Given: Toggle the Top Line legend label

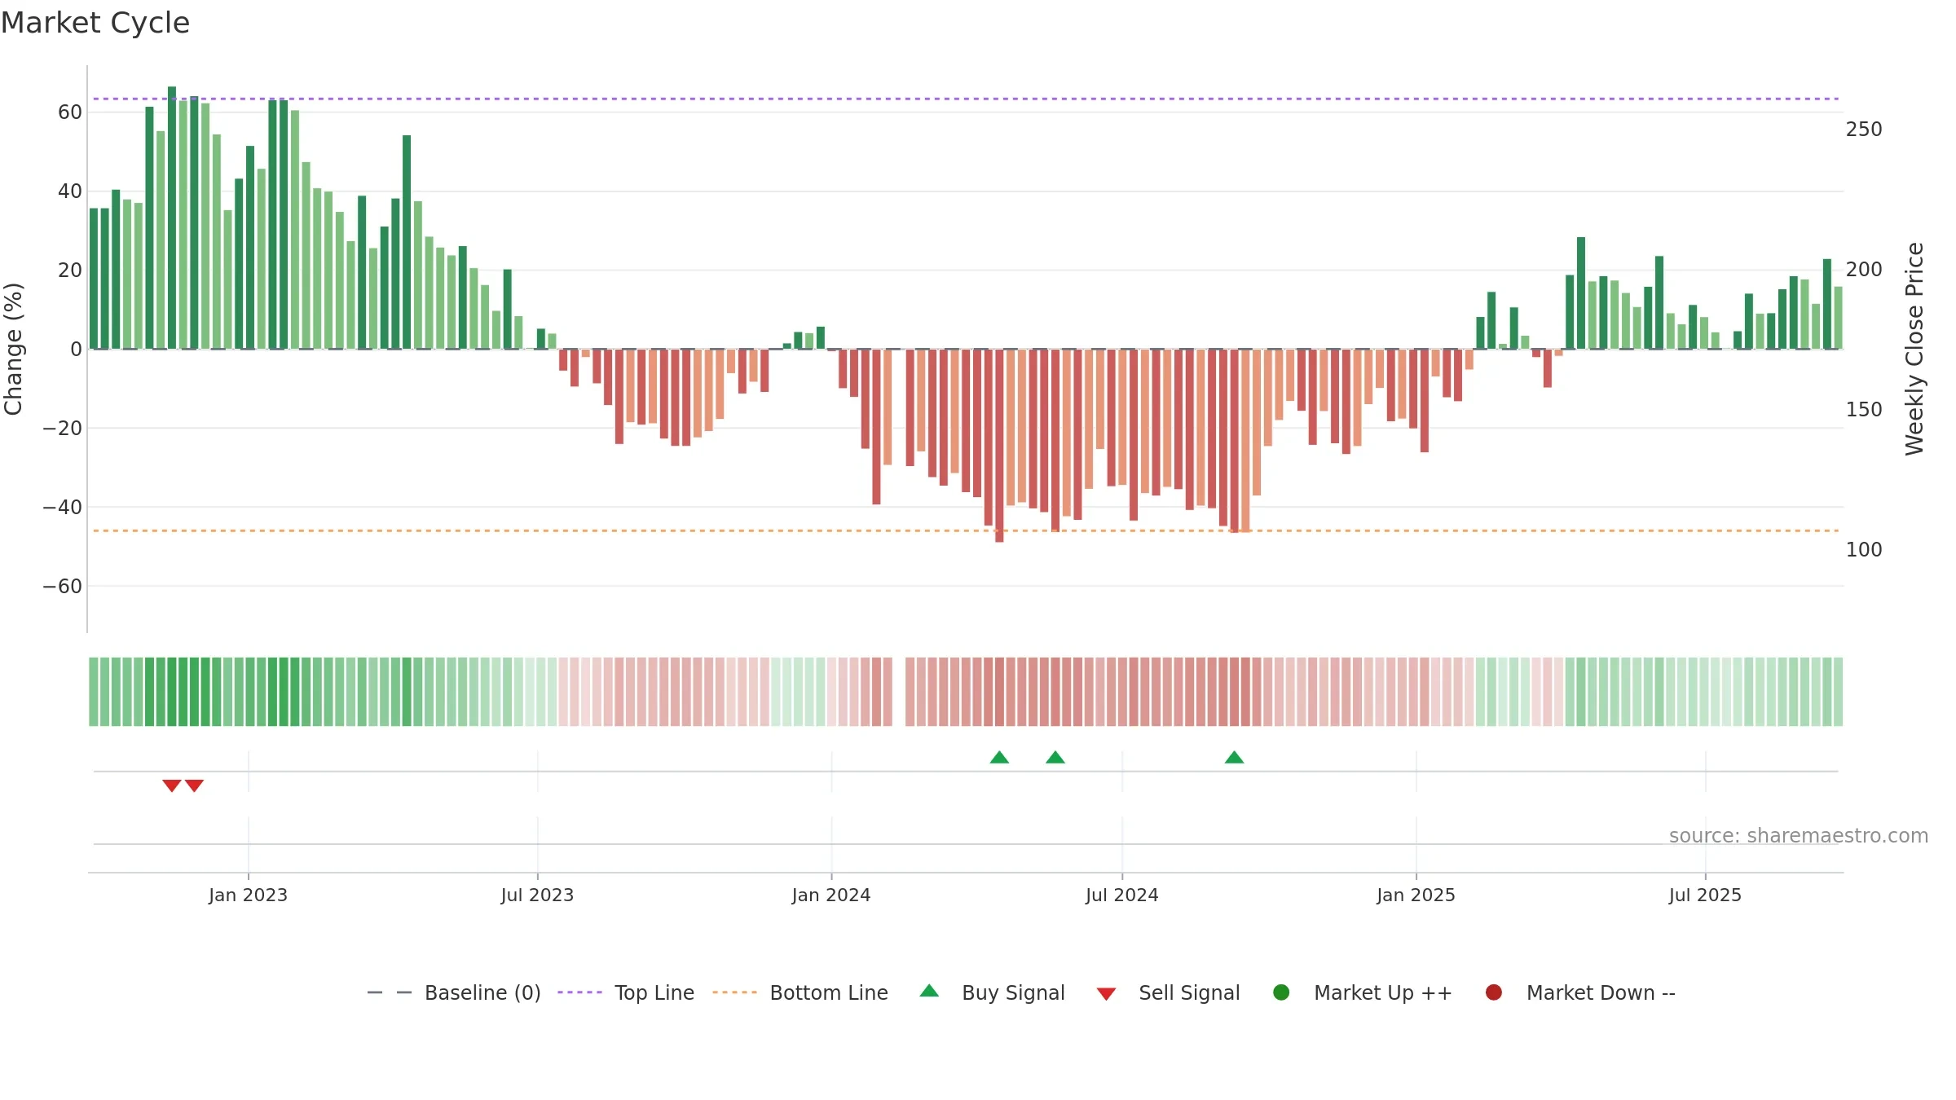Looking at the screenshot, I should [654, 992].
